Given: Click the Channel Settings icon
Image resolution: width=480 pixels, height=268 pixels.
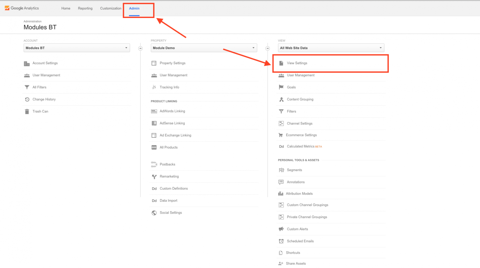Looking at the screenshot, I should tap(281, 123).
